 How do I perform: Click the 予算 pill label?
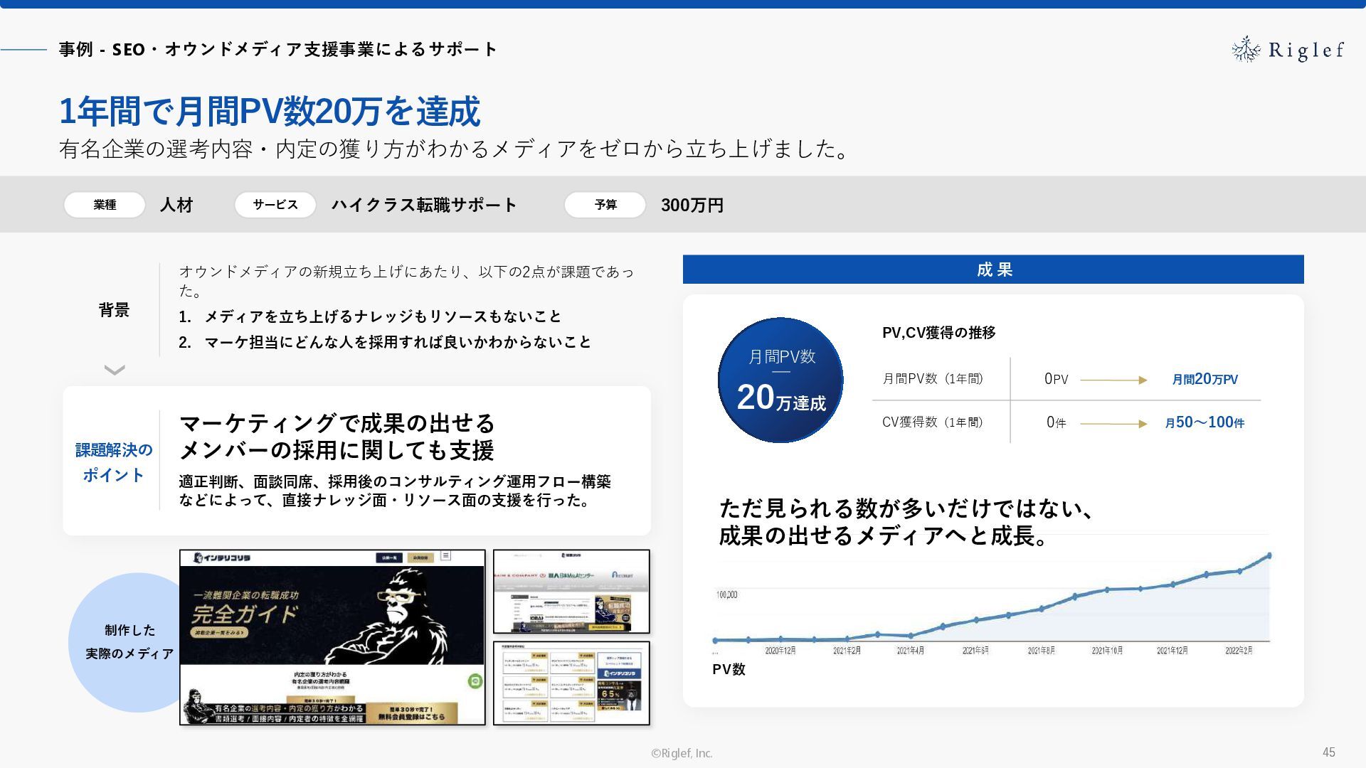605,205
